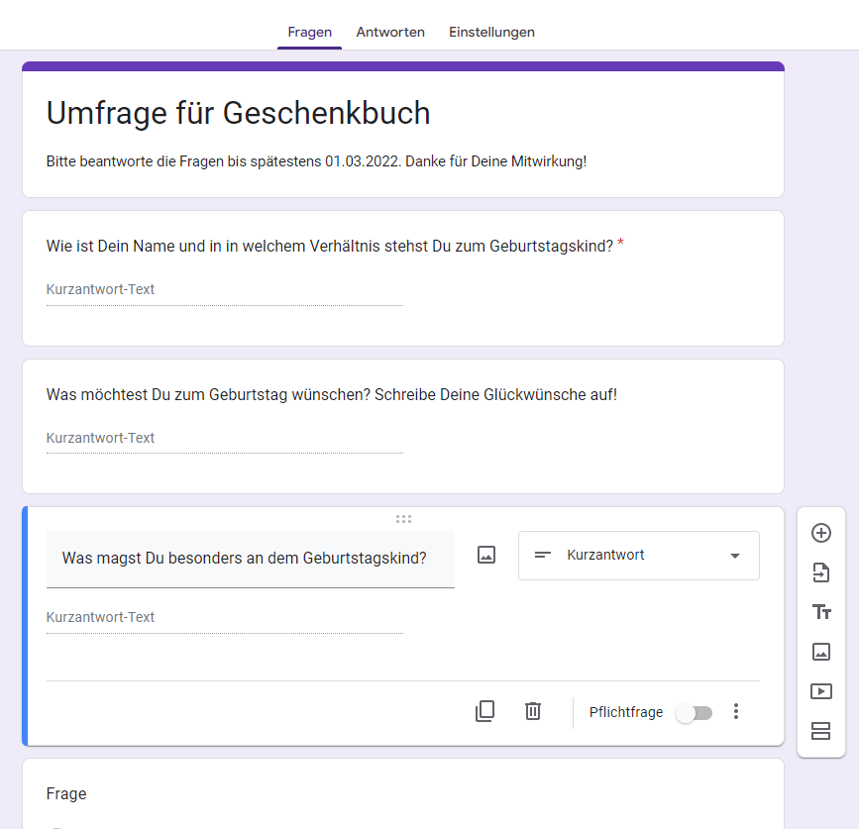
Task: Add a new section from the side toolbar
Action: tap(821, 731)
